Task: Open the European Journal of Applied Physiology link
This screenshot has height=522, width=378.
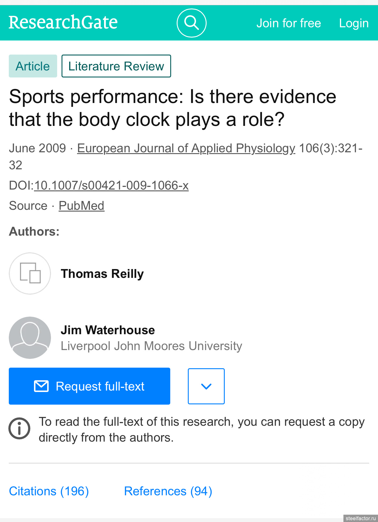Action: (x=186, y=148)
